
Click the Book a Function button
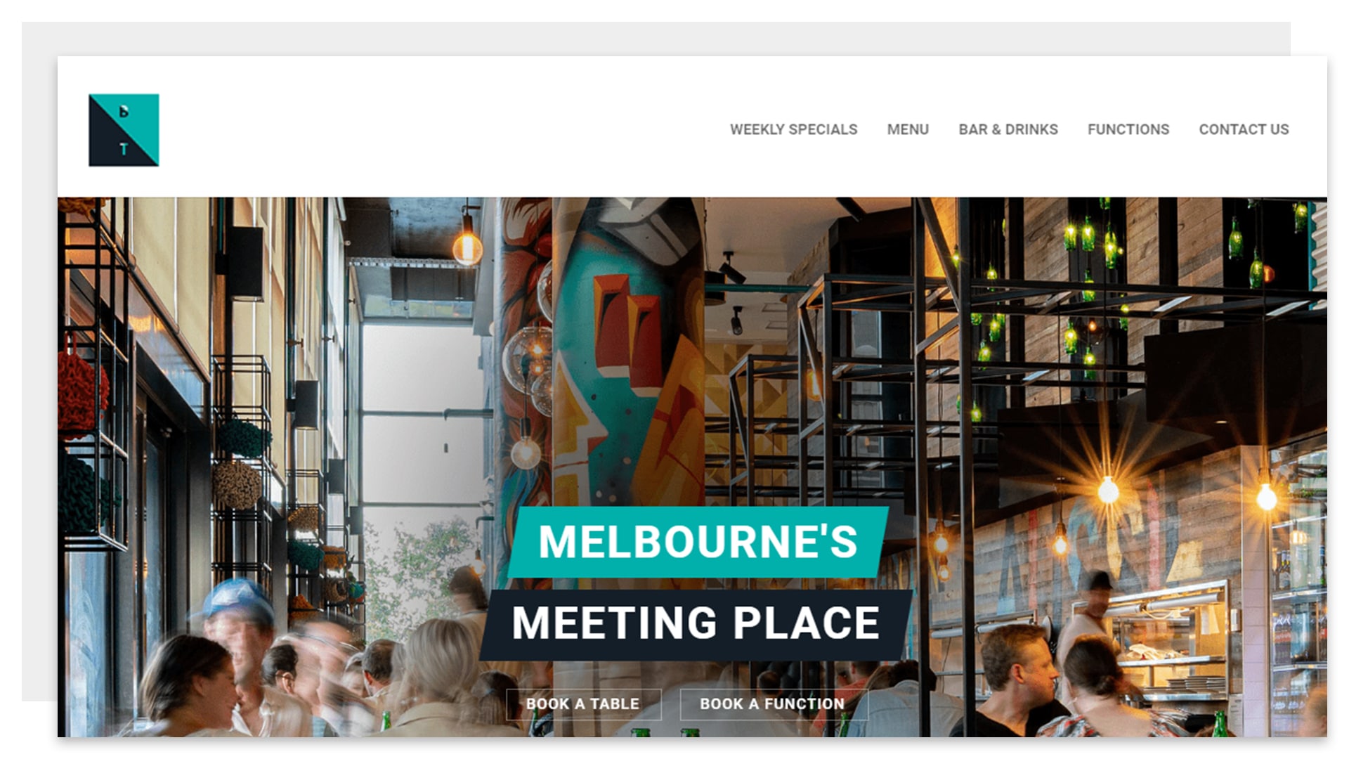(x=773, y=703)
